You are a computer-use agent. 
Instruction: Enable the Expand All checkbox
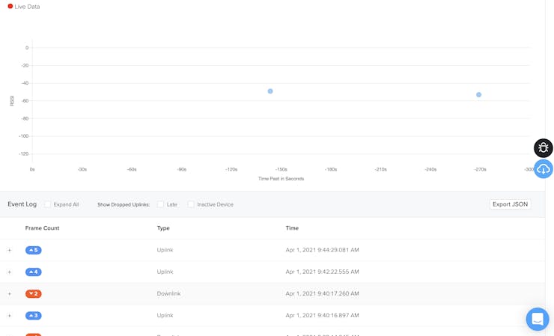pyautogui.click(x=47, y=204)
